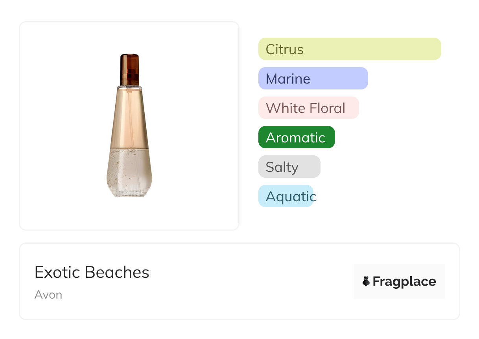
Task: Select the gray Salty accord bar
Action: 289,167
